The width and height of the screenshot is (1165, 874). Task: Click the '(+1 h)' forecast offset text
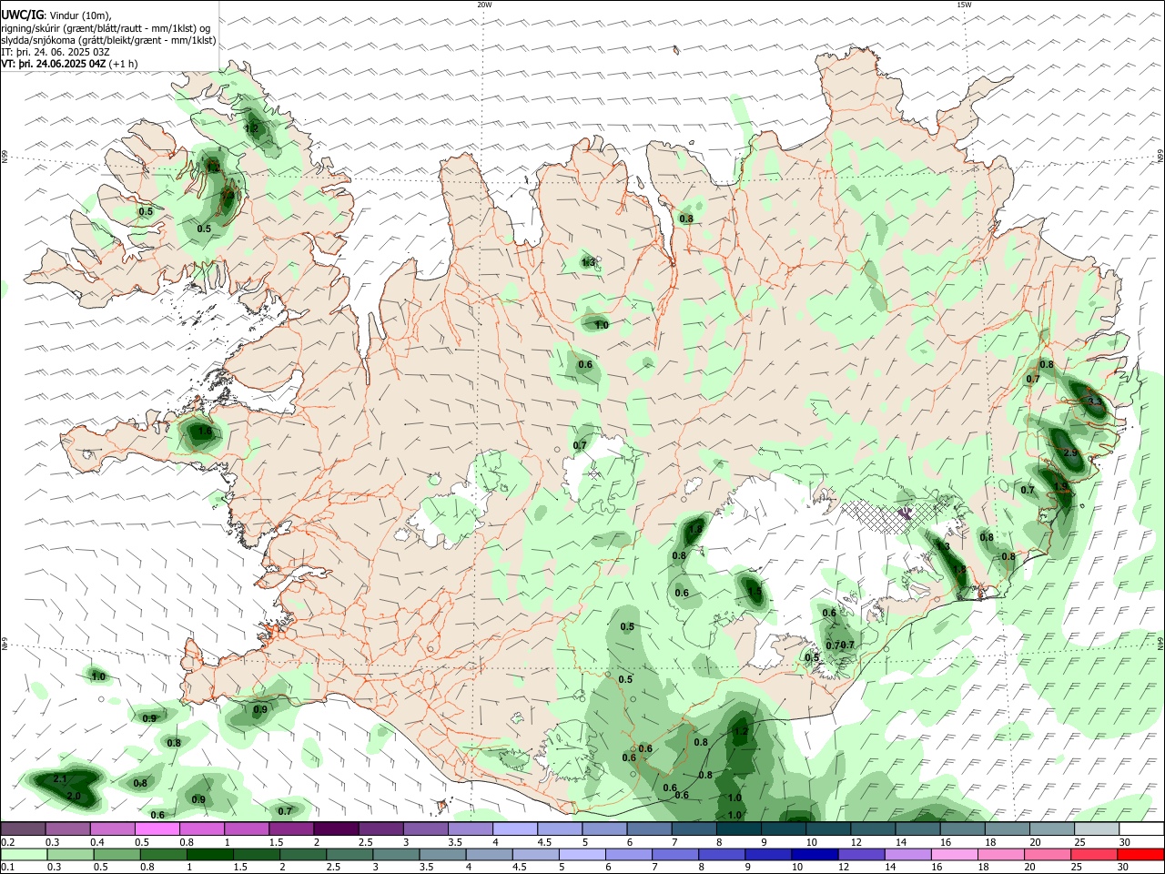click(124, 64)
